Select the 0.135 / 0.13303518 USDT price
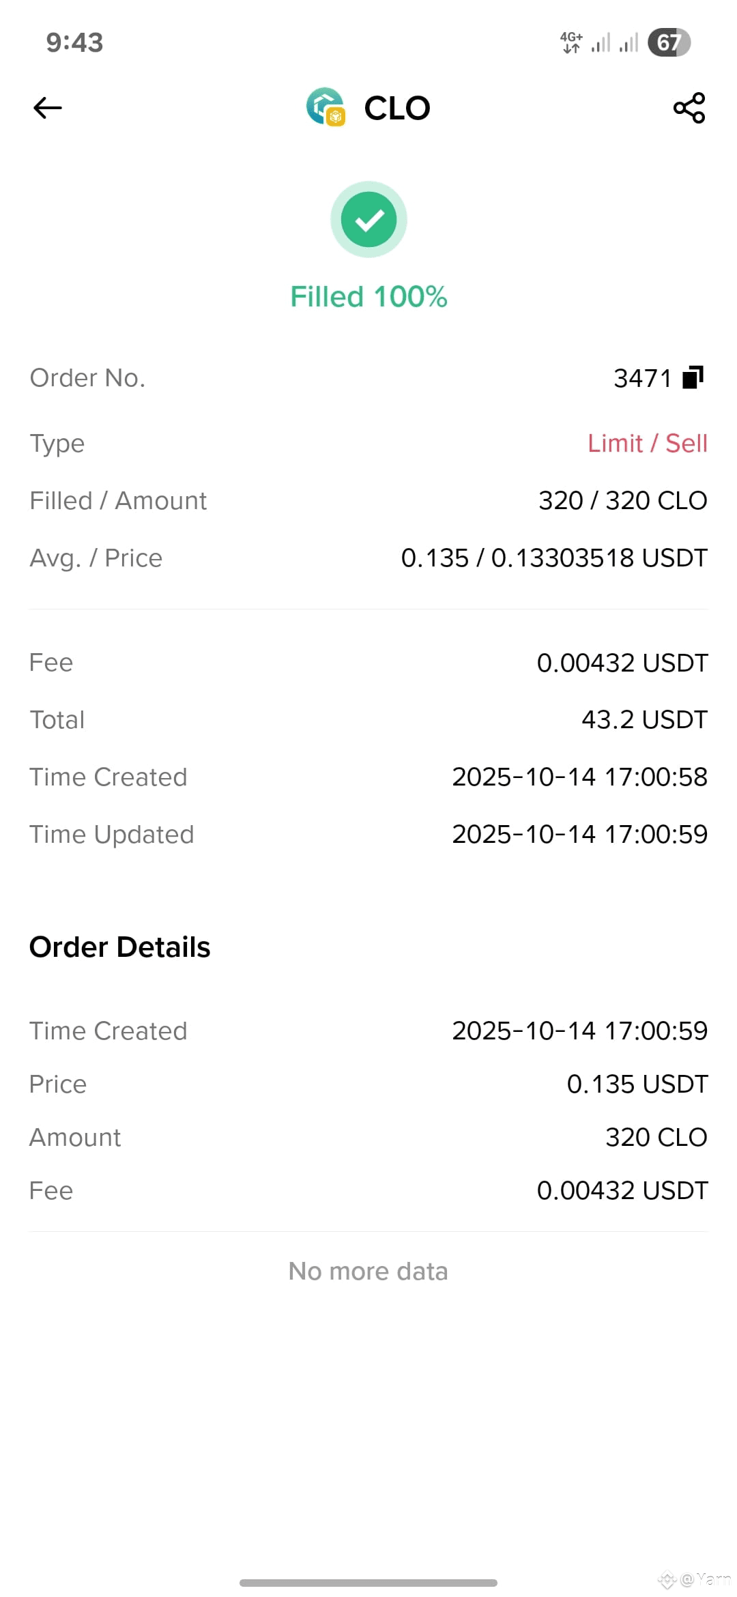The width and height of the screenshot is (737, 1597). point(554,558)
